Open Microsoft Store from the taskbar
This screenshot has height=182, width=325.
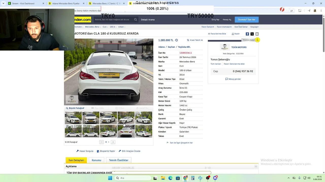tap(178, 178)
